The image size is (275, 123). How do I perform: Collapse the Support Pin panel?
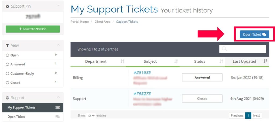pos(58,6)
